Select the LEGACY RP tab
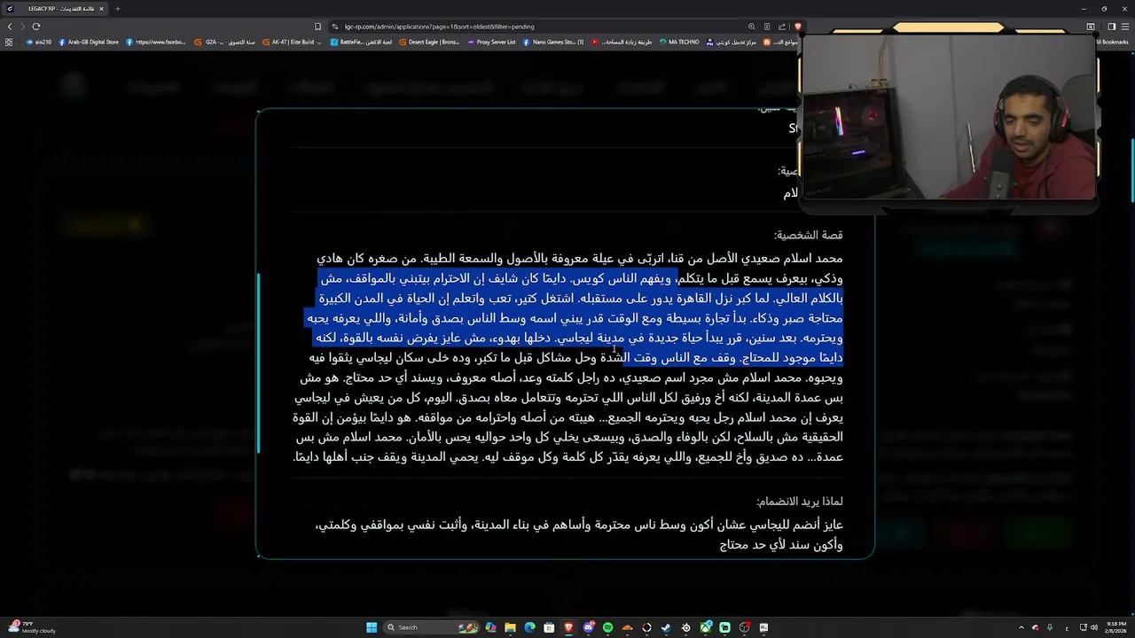1135x638 pixels. pos(55,9)
